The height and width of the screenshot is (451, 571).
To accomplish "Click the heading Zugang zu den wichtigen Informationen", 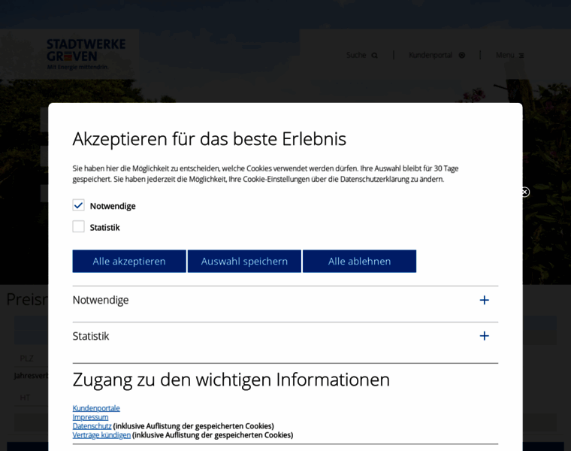I will click(x=231, y=380).
